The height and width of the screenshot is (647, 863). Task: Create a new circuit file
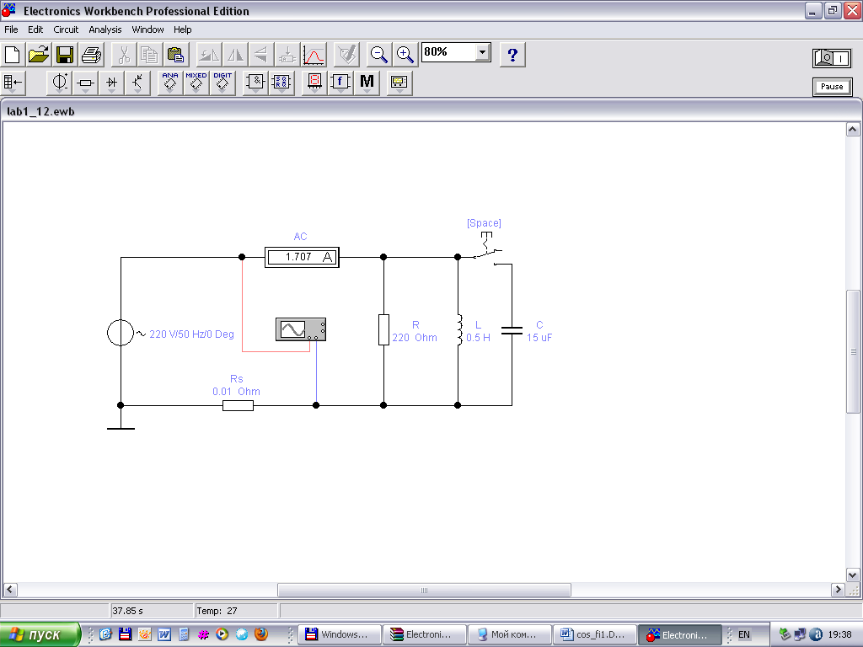[x=12, y=55]
